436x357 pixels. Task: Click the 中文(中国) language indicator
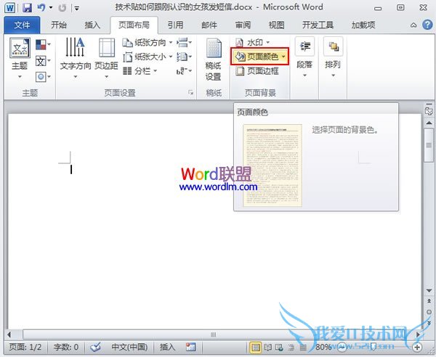(x=129, y=347)
